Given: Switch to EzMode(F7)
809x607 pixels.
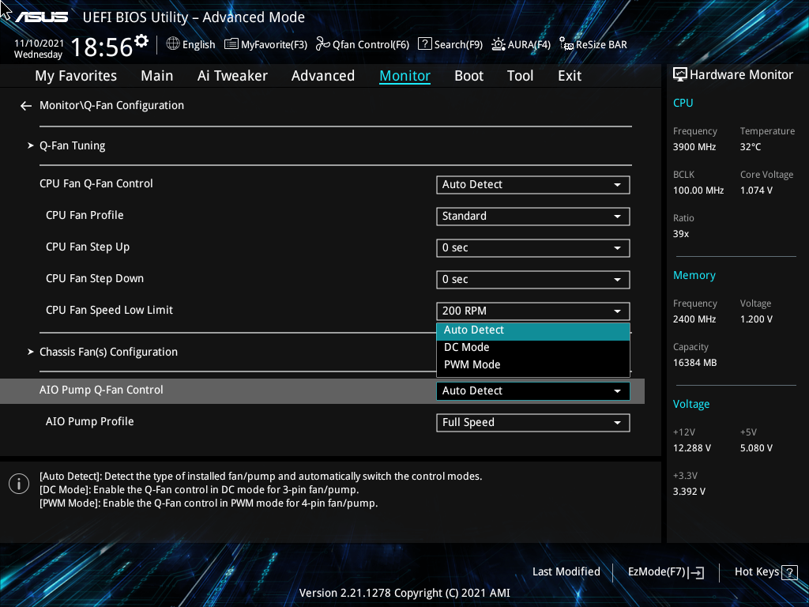Looking at the screenshot, I should 665,572.
